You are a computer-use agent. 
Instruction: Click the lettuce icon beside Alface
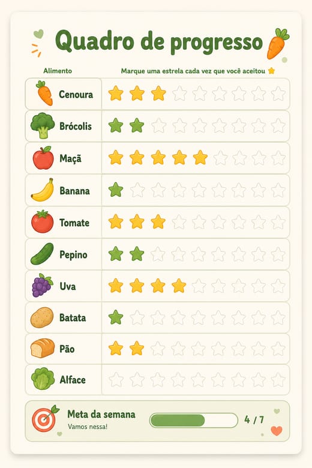(x=43, y=379)
